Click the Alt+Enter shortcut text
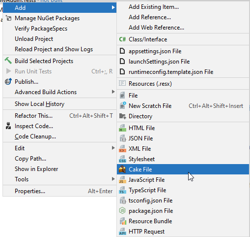Viewport: 250px width, 237px height. pos(100,191)
